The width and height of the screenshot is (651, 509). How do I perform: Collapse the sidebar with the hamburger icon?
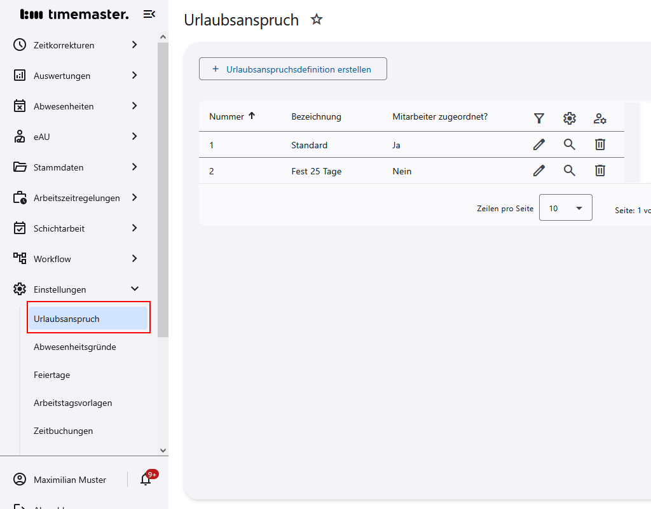(x=149, y=13)
